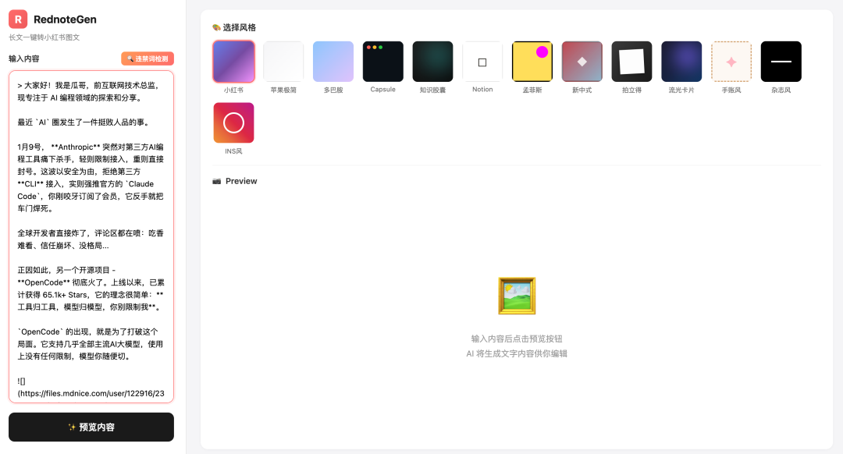Select the 杂志风 black style
Screen dimensions: 843x454
[x=781, y=62]
